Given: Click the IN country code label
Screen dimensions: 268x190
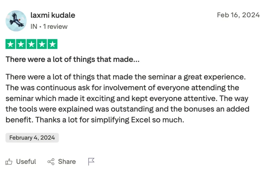Looking at the screenshot, I should click(34, 27).
